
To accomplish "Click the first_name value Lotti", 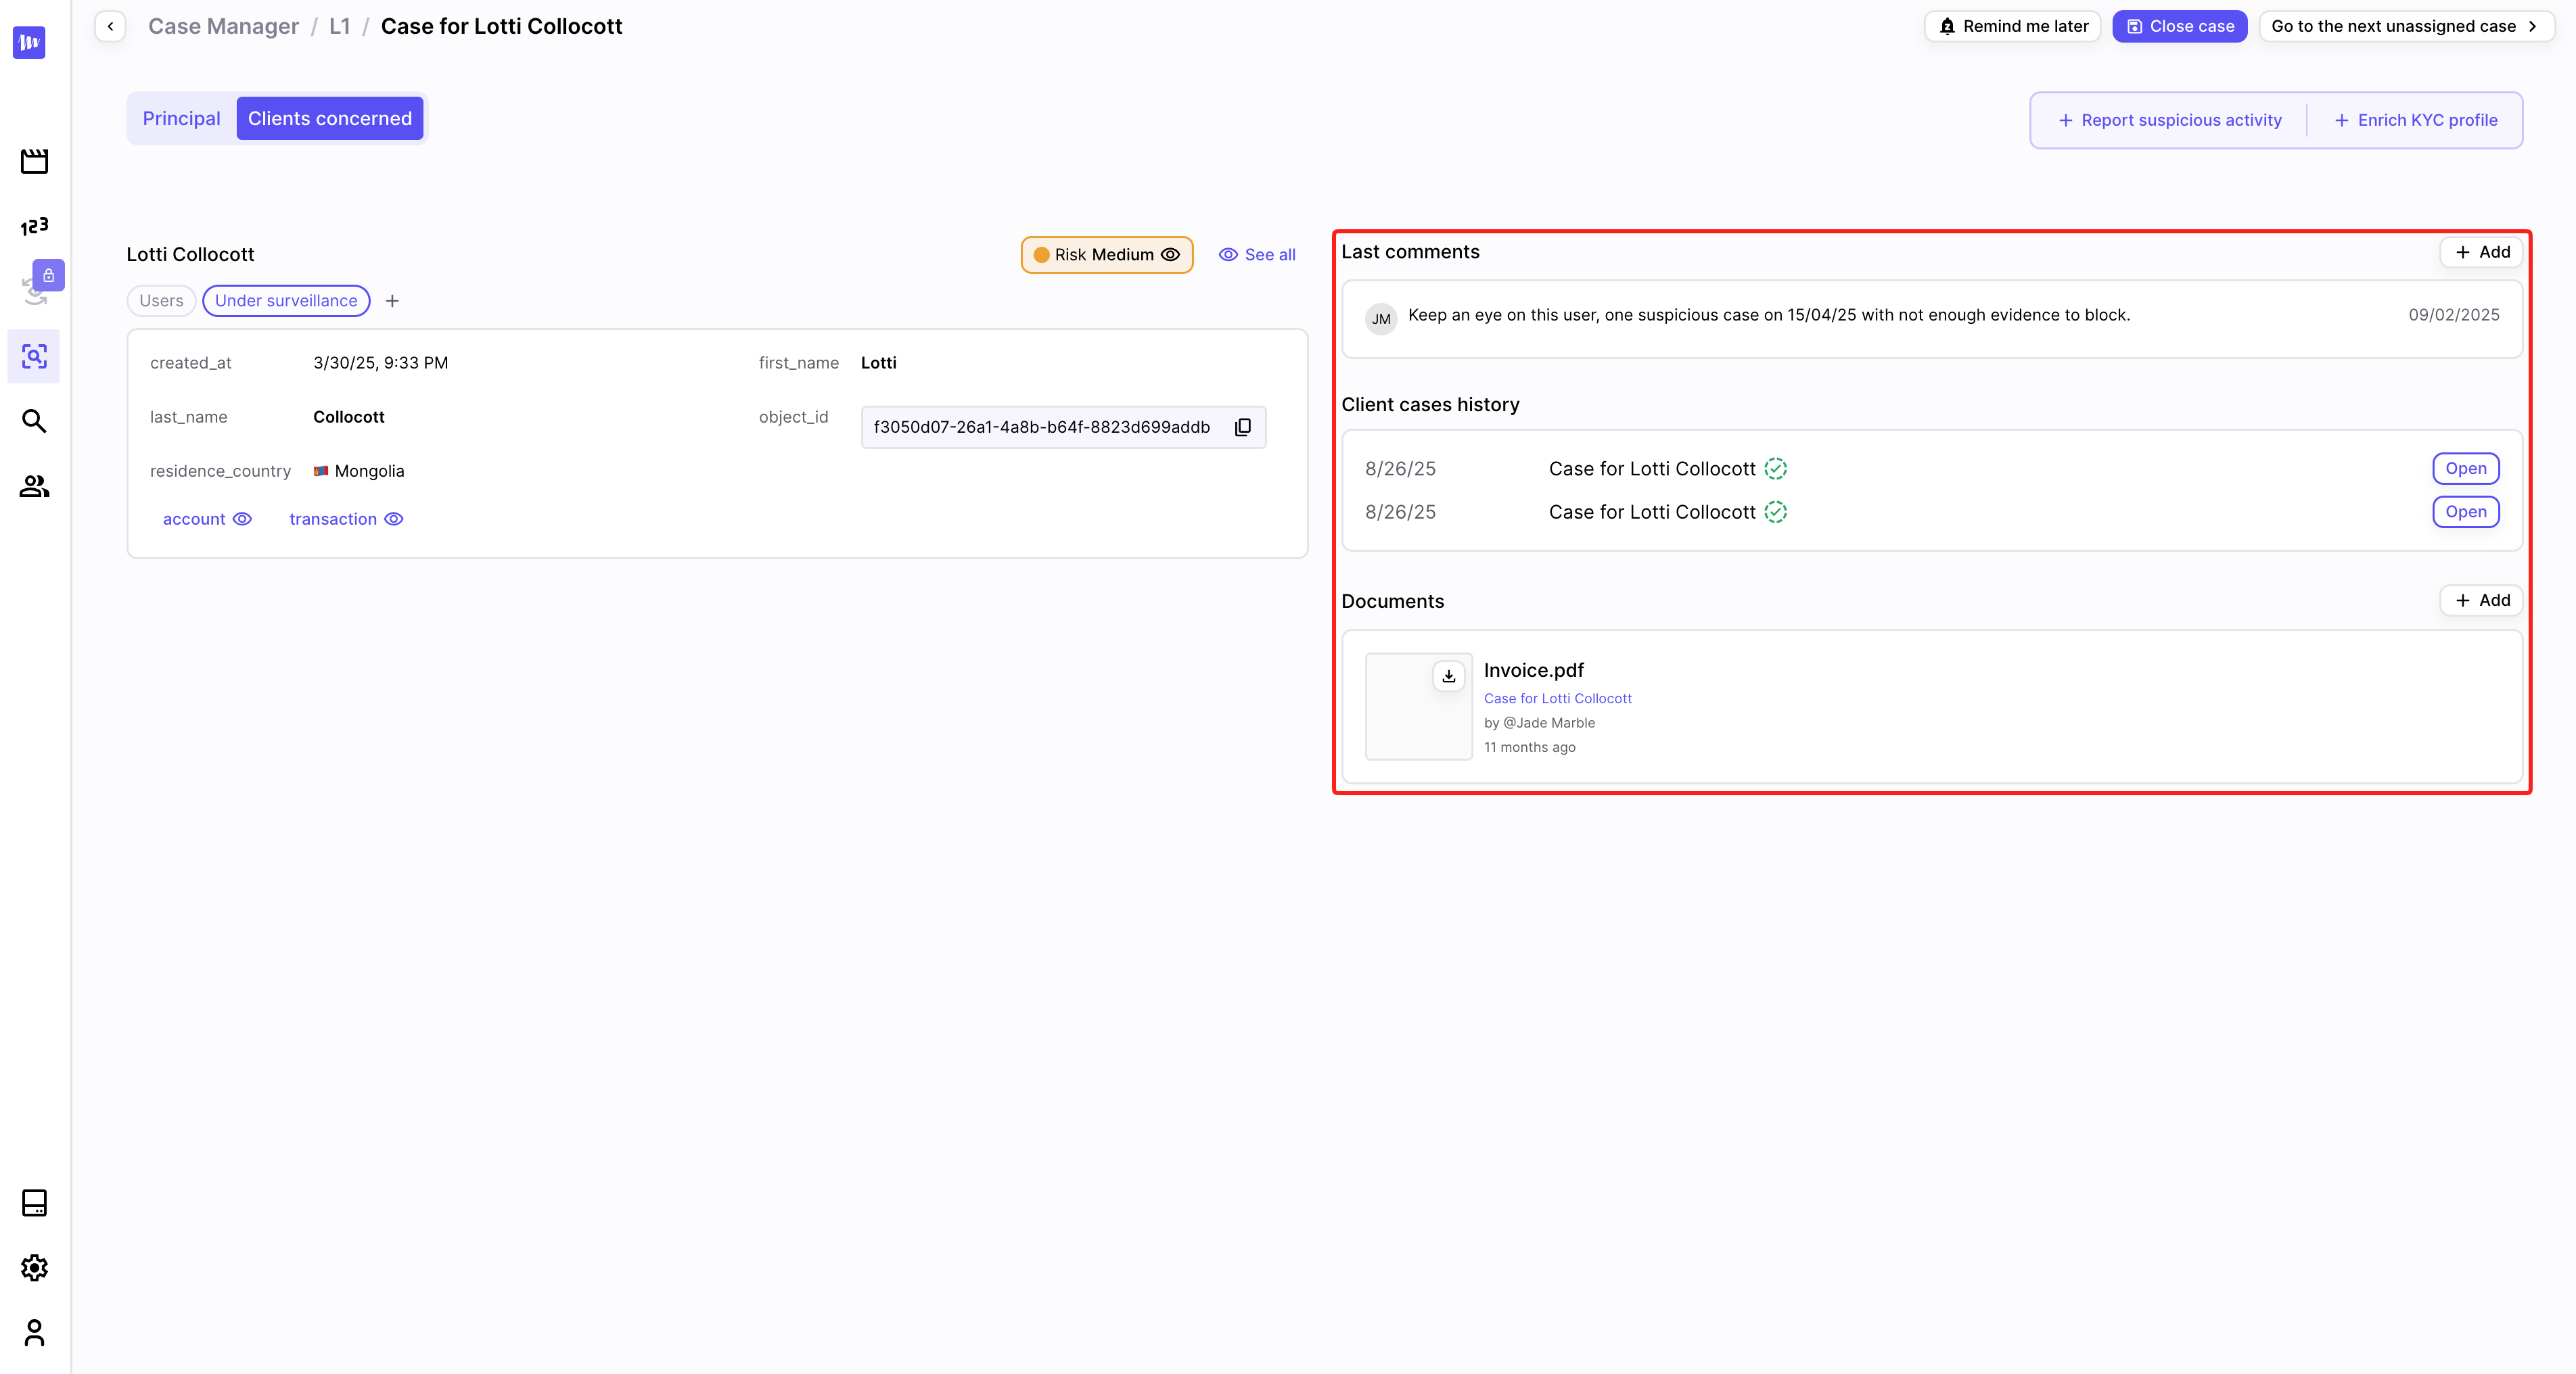I will 878,362.
